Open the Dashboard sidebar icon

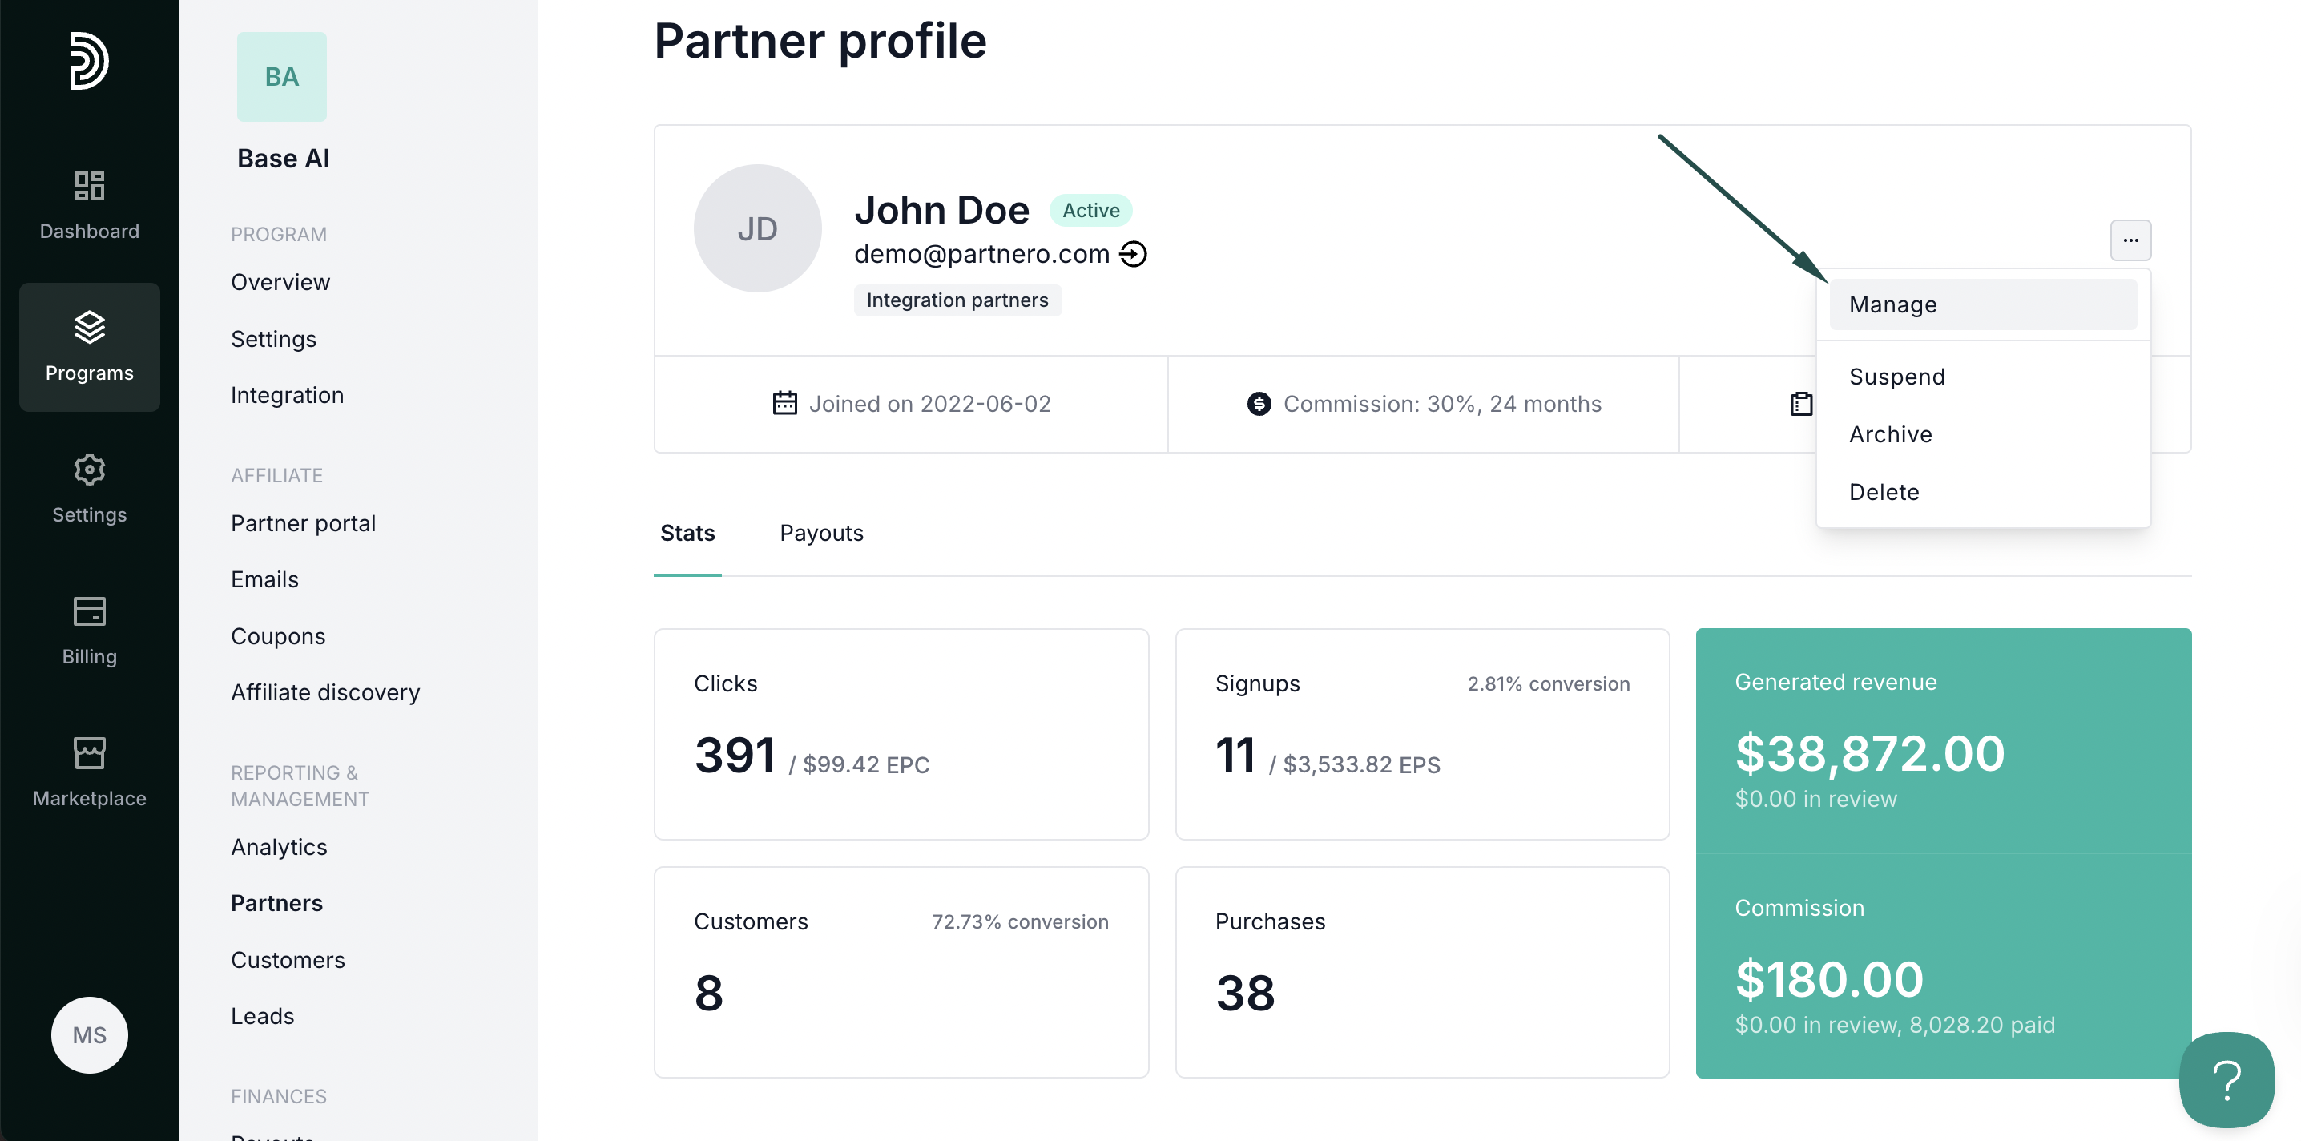pyautogui.click(x=89, y=187)
